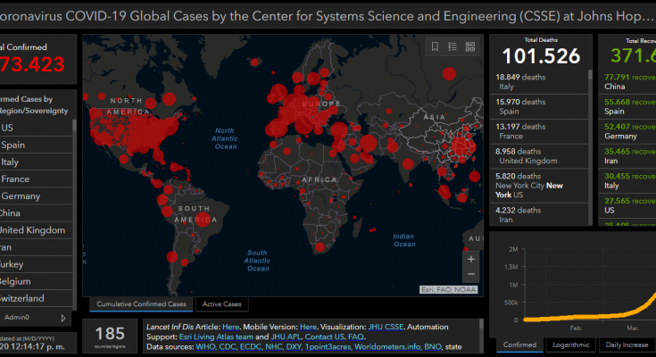The image size is (656, 357).
Task: Click 4.232 deaths Iran entry
Action: pos(539,215)
